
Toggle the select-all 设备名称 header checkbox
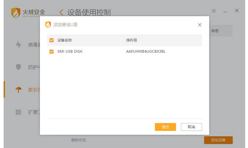click(x=52, y=40)
